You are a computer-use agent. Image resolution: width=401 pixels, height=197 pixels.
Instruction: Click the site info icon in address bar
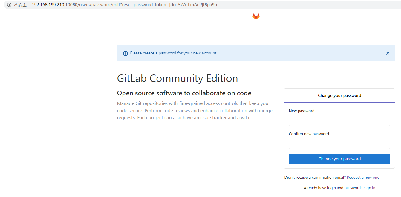tap(9, 5)
